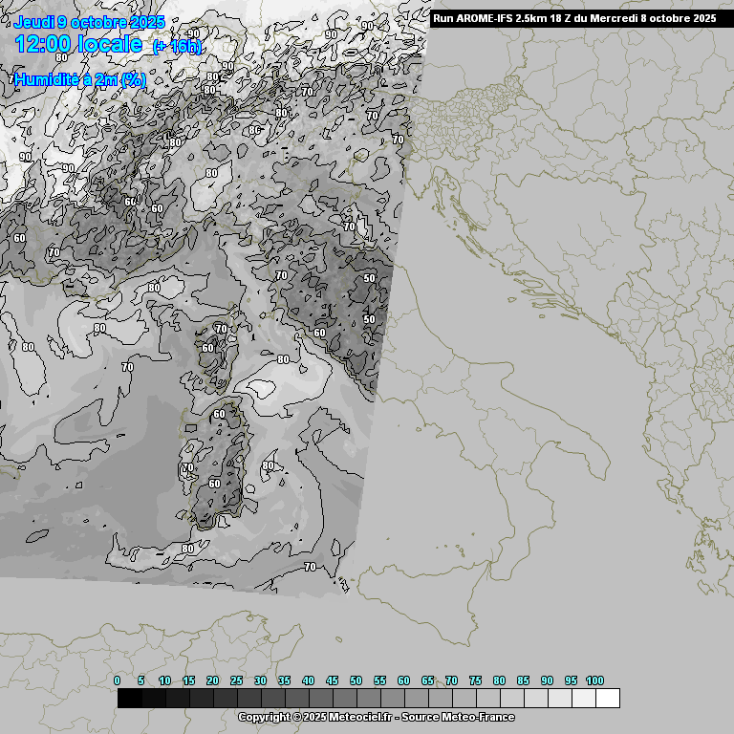
Task: Click the white 100% humidity legend swatch
Action: 607,699
